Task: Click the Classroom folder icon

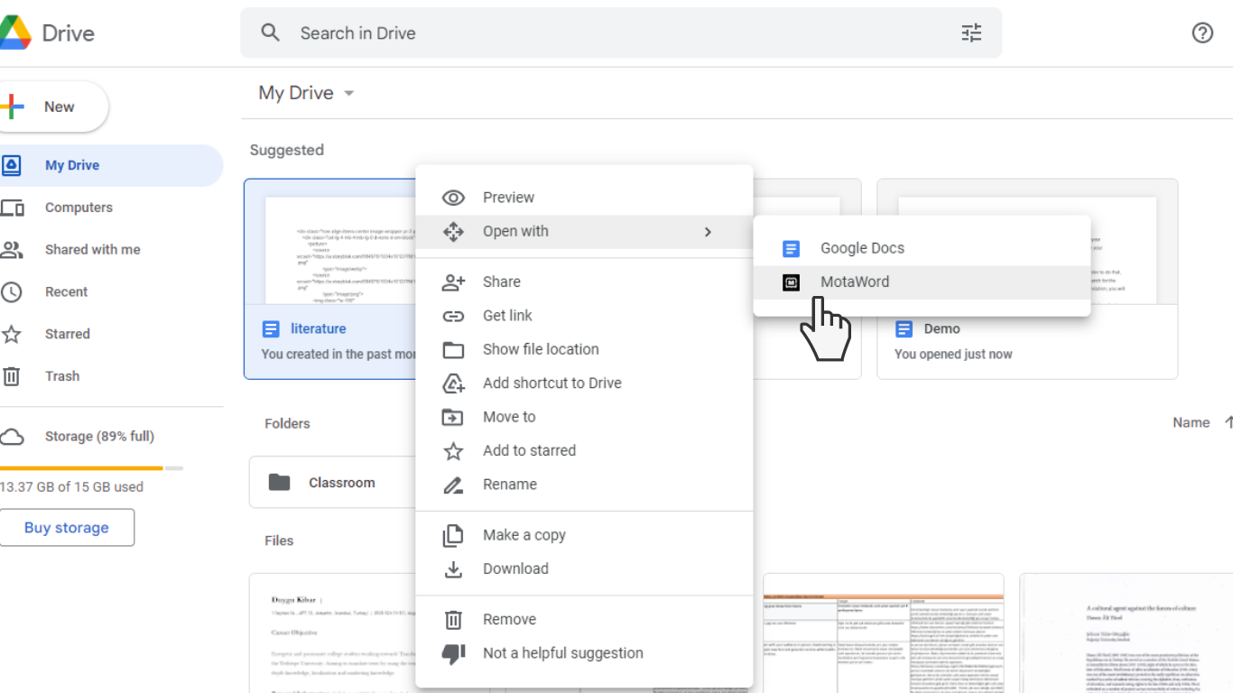Action: pos(280,483)
